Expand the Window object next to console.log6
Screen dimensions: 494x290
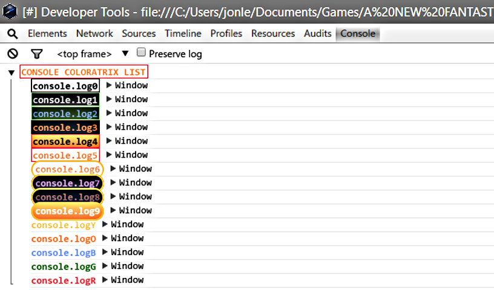[x=113, y=169]
